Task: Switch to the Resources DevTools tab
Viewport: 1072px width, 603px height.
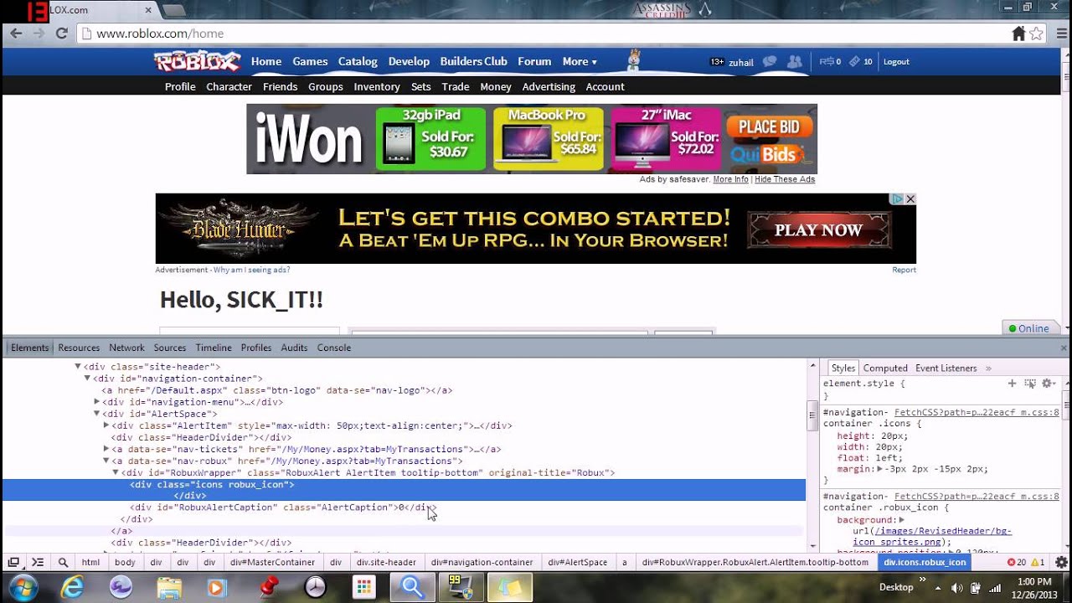Action: (79, 348)
